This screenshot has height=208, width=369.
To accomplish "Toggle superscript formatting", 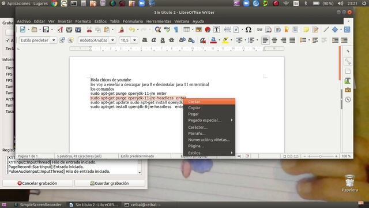I will 182,40.
